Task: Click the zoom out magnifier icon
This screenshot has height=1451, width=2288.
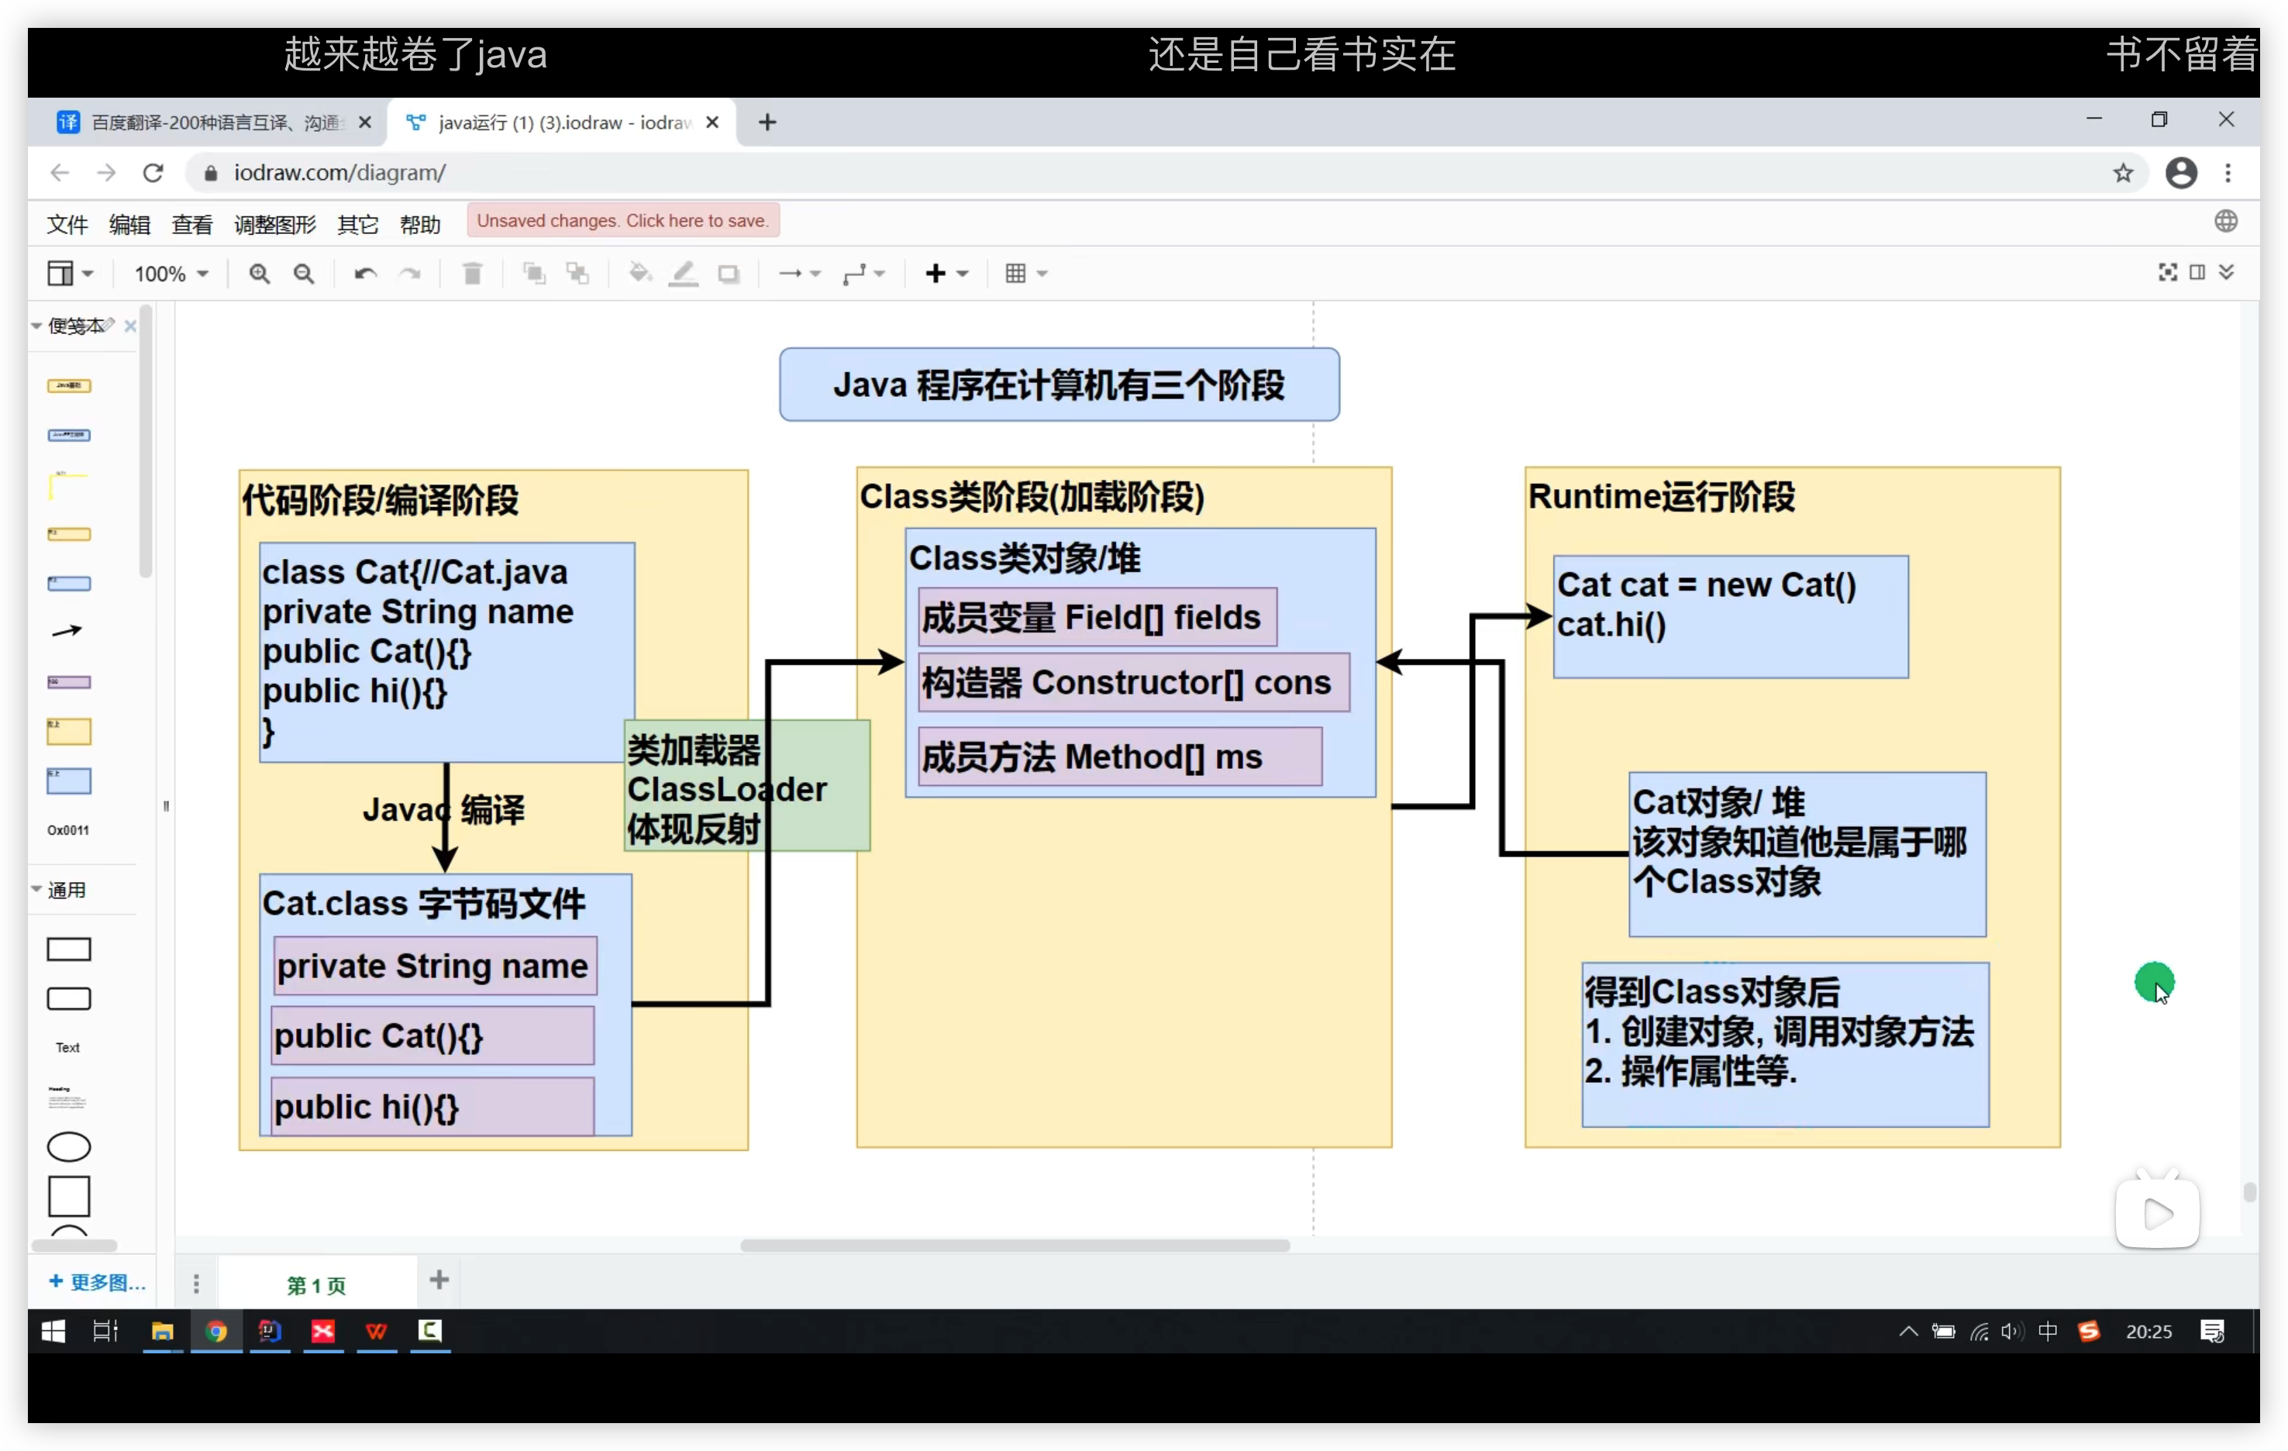Action: (303, 274)
